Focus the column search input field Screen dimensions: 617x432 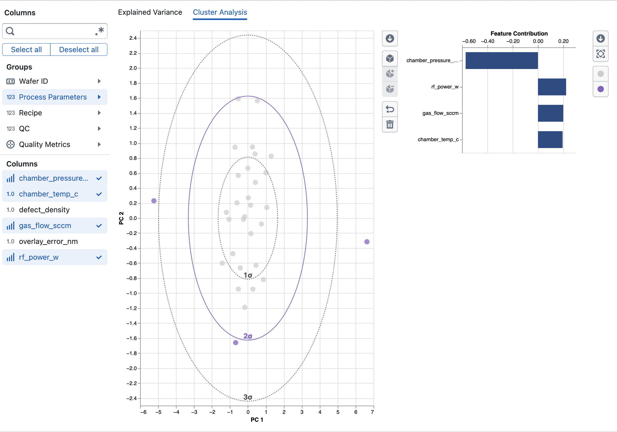click(x=55, y=31)
